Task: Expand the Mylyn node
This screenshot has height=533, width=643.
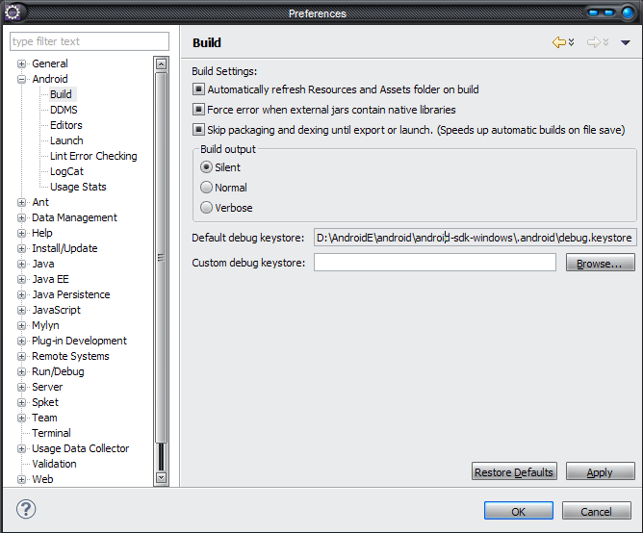Action: [21, 325]
